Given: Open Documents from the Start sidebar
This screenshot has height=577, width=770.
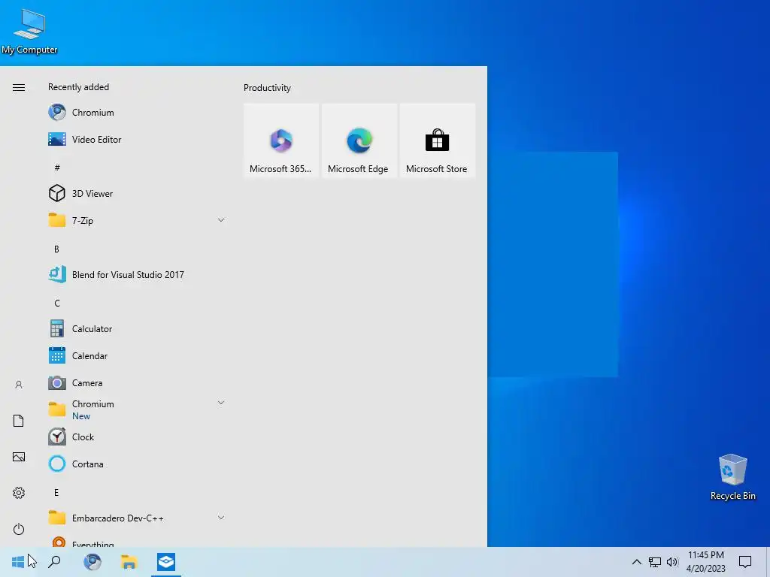Looking at the screenshot, I should click(19, 421).
